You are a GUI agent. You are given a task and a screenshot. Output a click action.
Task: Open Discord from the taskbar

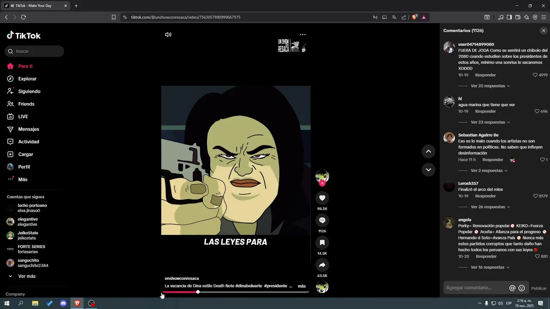pos(64,303)
